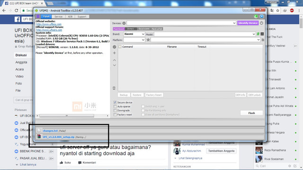Screen dimensions: 303x170
Task: Click the UFI_v1.2.0.404_setup.zip download link
Action: (x=59, y=137)
